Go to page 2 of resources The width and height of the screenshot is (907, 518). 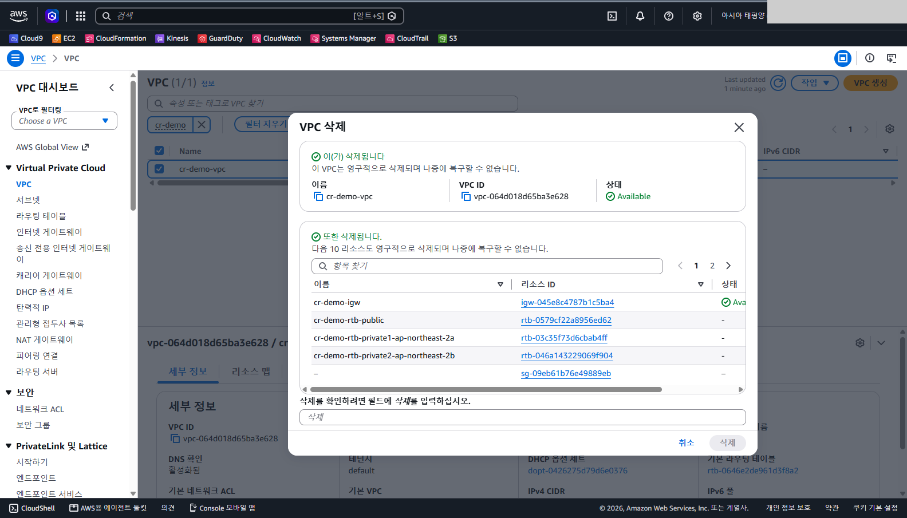(x=712, y=266)
